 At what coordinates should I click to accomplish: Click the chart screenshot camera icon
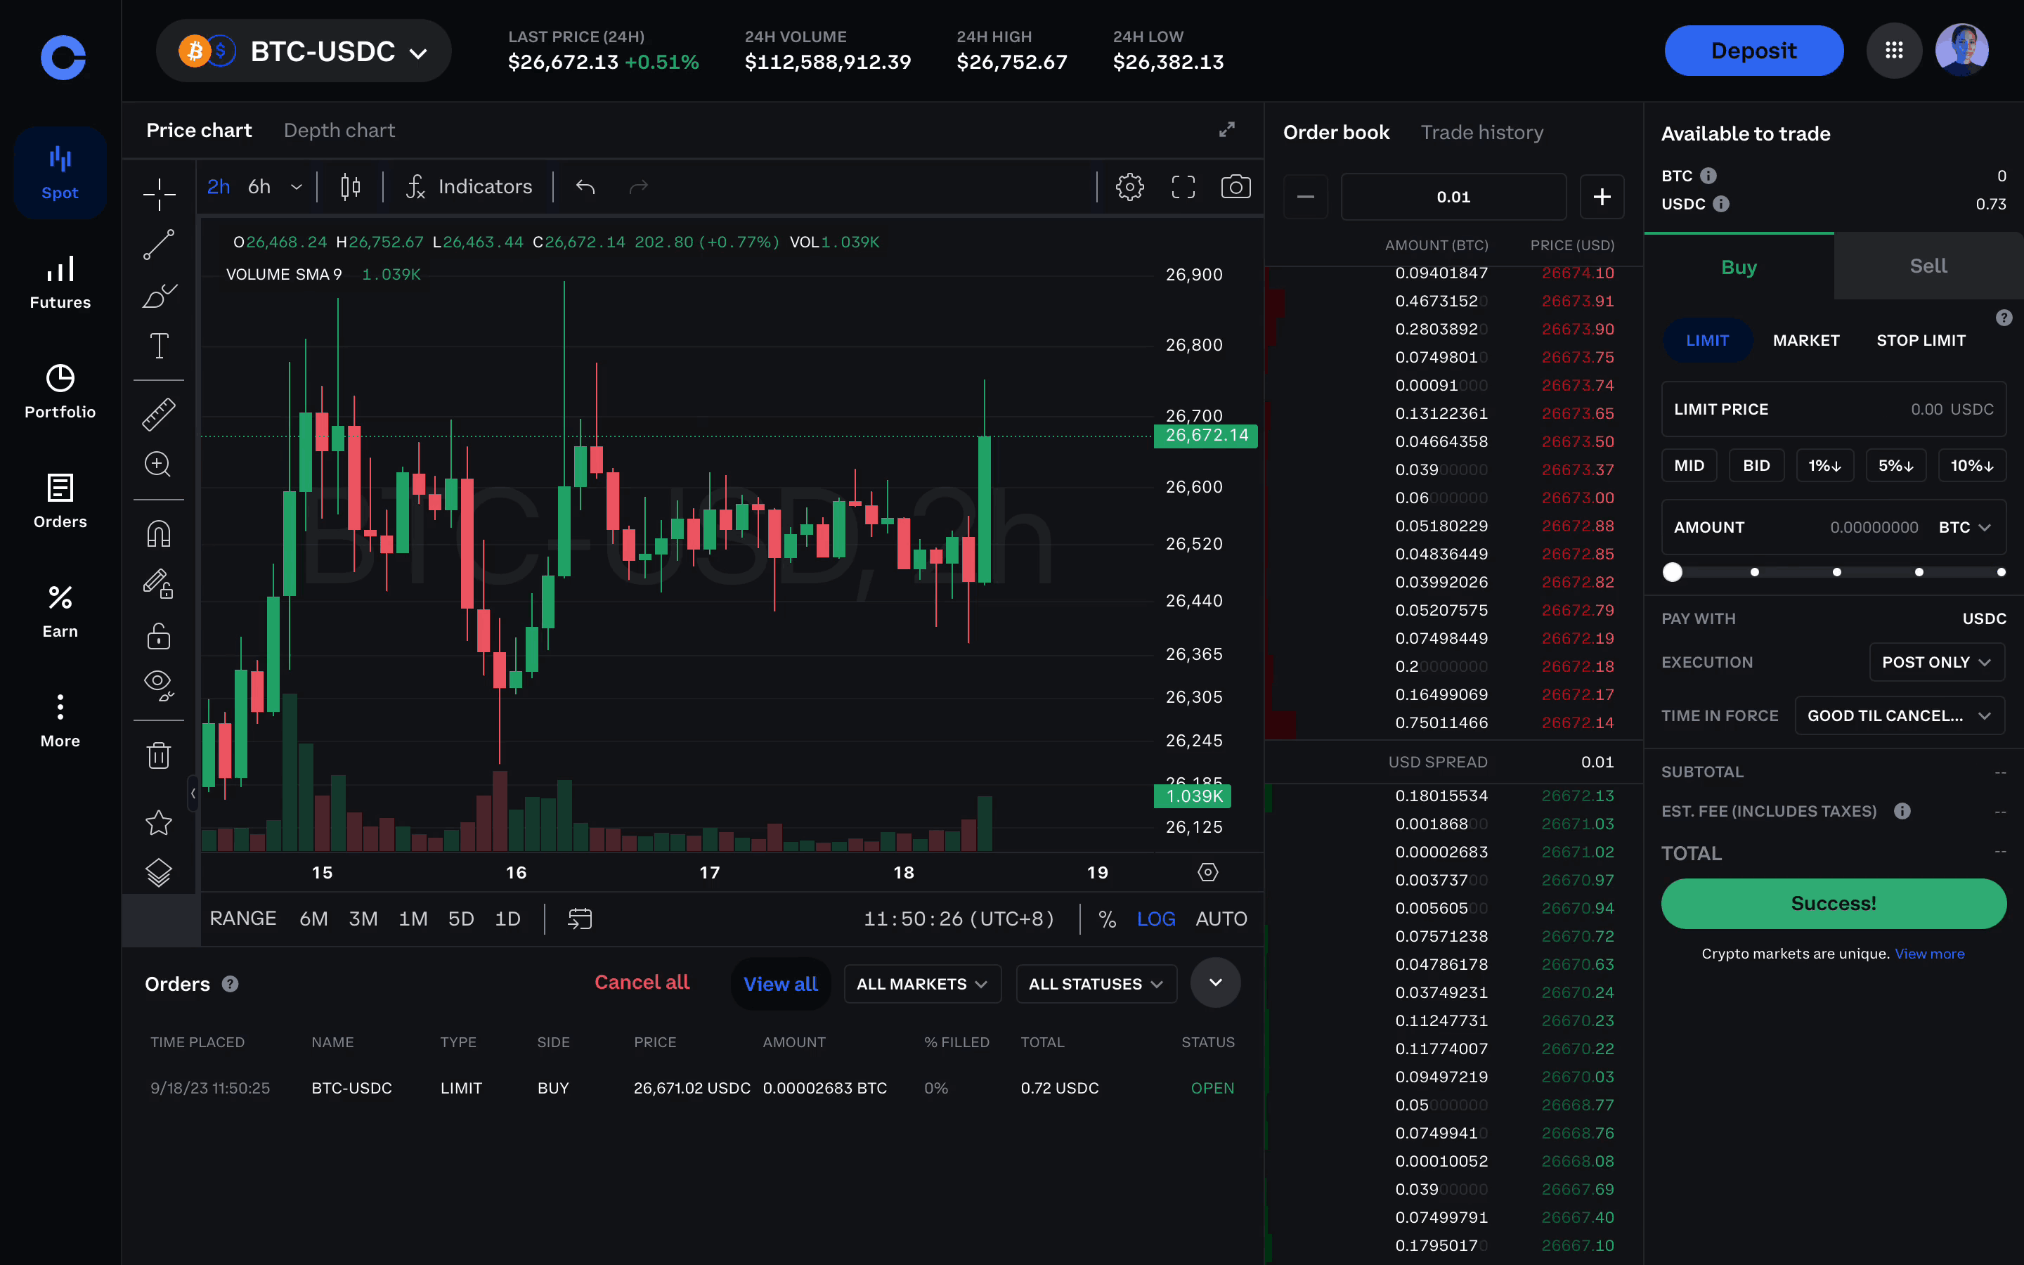(1235, 186)
